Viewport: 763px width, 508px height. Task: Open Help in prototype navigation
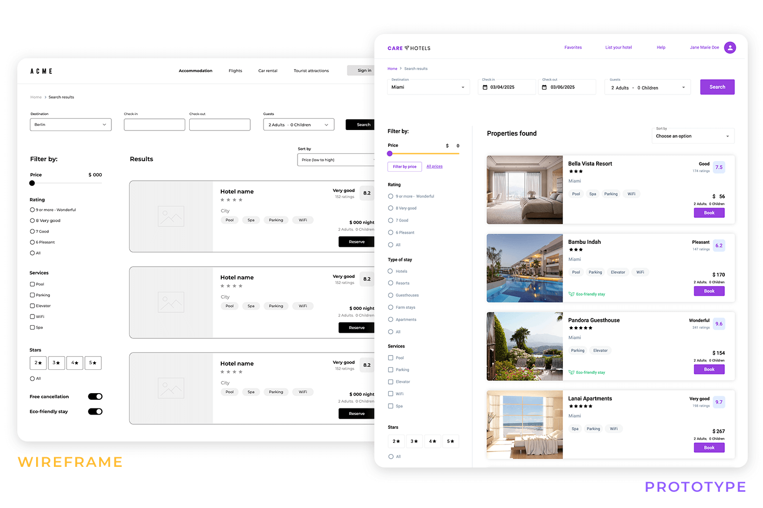pyautogui.click(x=661, y=48)
